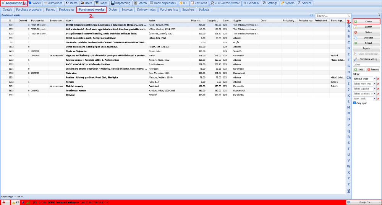382x205 pixels.
Task: Open the Suppliers tab
Action: pos(188,10)
